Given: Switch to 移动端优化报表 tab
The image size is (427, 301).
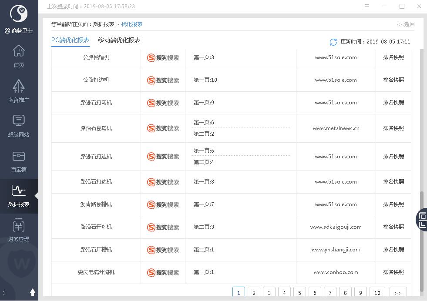Looking at the screenshot, I should (x=119, y=40).
